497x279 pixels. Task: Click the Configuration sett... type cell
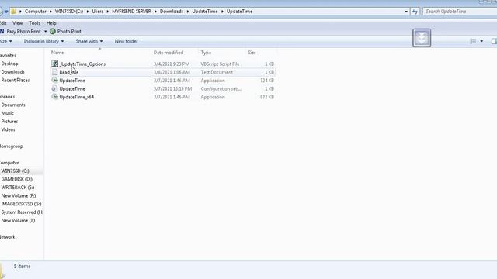[x=221, y=88]
